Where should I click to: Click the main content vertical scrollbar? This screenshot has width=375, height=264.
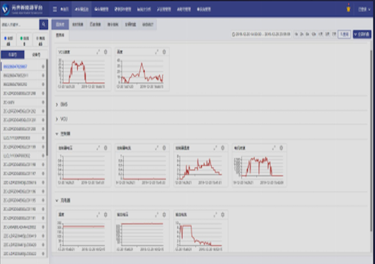click(x=371, y=140)
